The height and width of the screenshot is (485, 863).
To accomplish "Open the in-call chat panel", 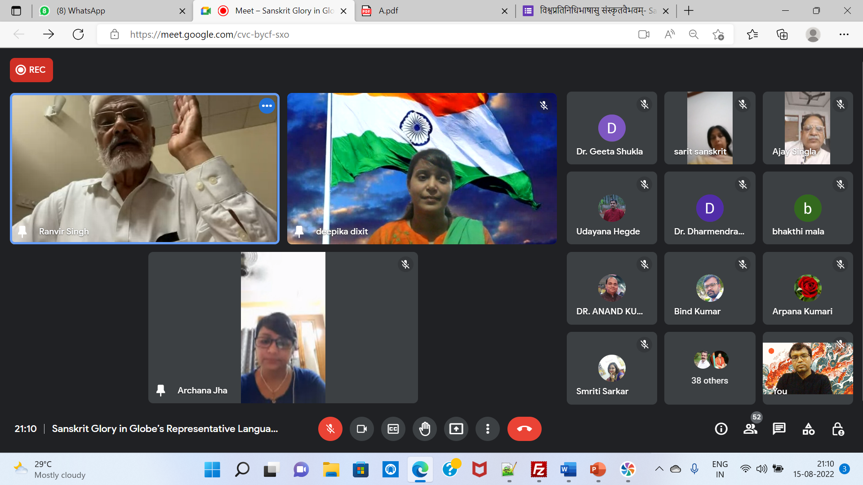I will (x=779, y=429).
